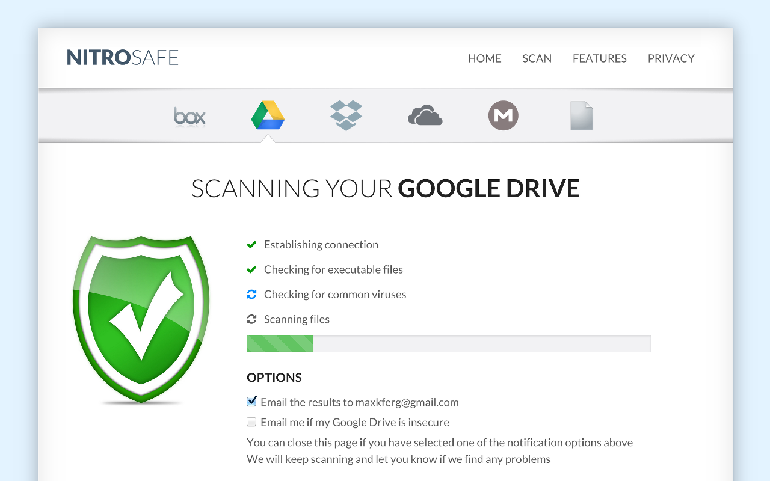View the PRIVACY page
770x481 pixels.
[x=671, y=58]
